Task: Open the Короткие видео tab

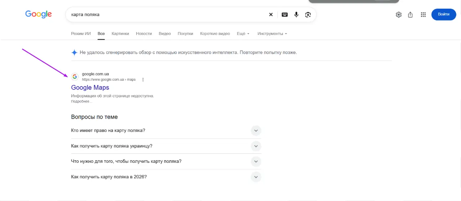Action: [x=215, y=33]
